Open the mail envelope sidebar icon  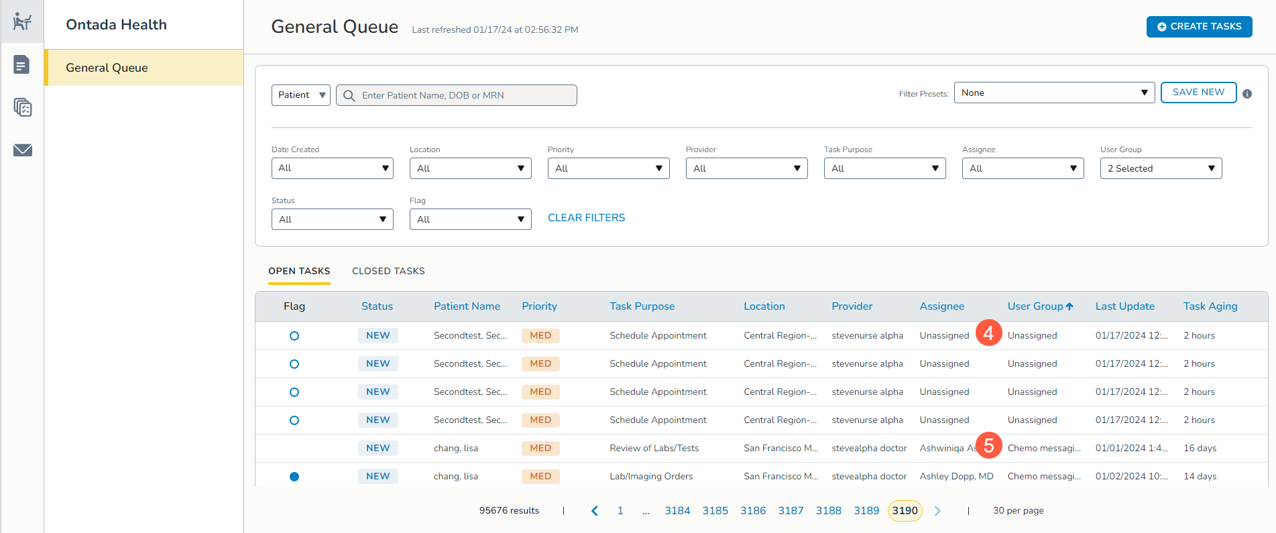click(22, 150)
